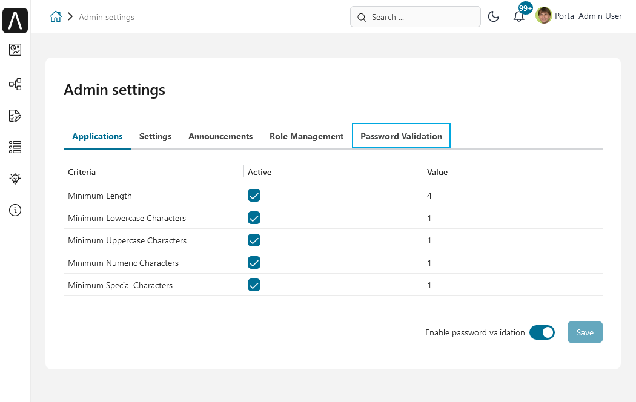This screenshot has height=402, width=636.
Task: Switch to the Settings tab
Action: (x=155, y=136)
